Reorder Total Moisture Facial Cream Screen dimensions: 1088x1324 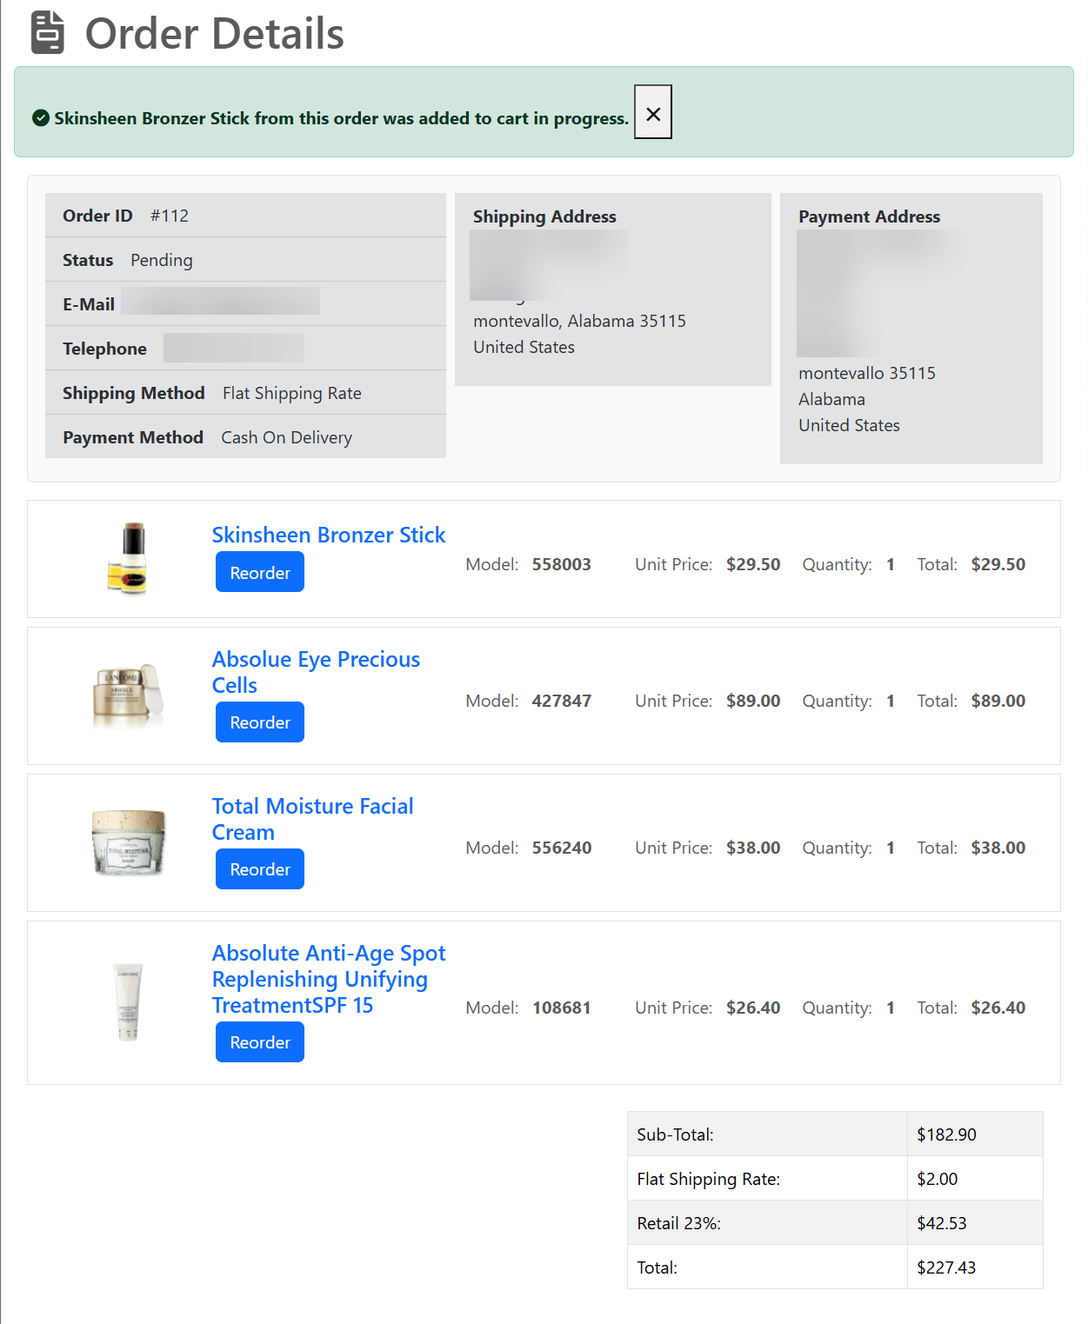point(259,869)
